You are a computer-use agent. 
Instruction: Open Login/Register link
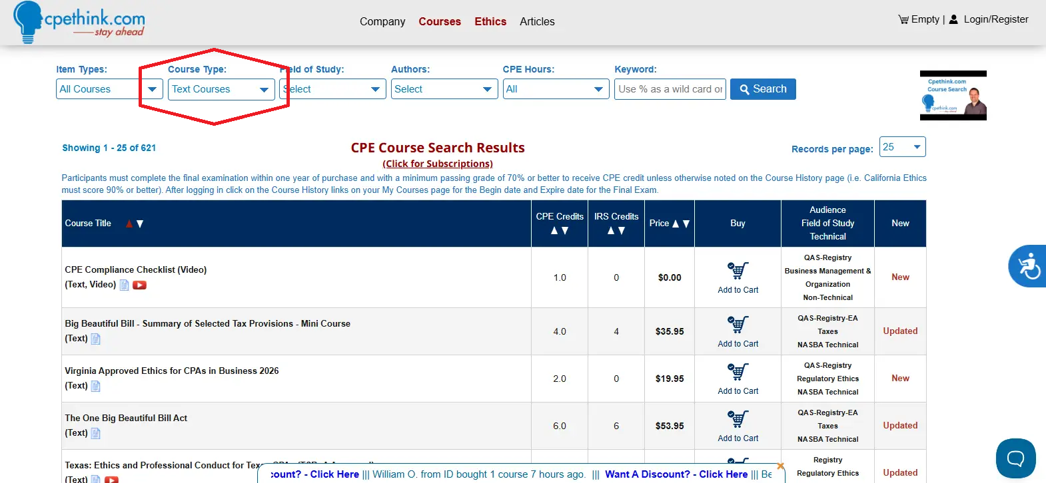[996, 19]
